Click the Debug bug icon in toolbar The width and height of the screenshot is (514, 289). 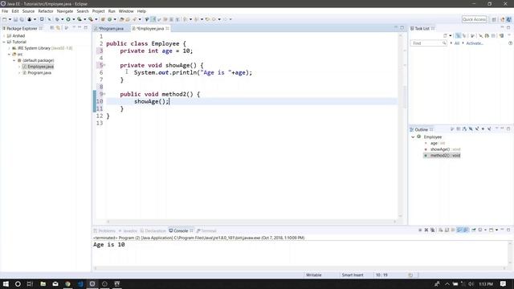(x=57, y=19)
